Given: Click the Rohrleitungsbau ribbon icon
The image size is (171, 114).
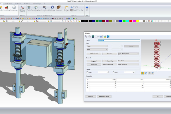Looking at the screenshot, I should click(36, 8).
